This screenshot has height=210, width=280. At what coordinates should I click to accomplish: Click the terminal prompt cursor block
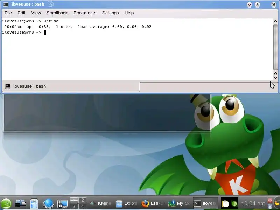coord(45,32)
